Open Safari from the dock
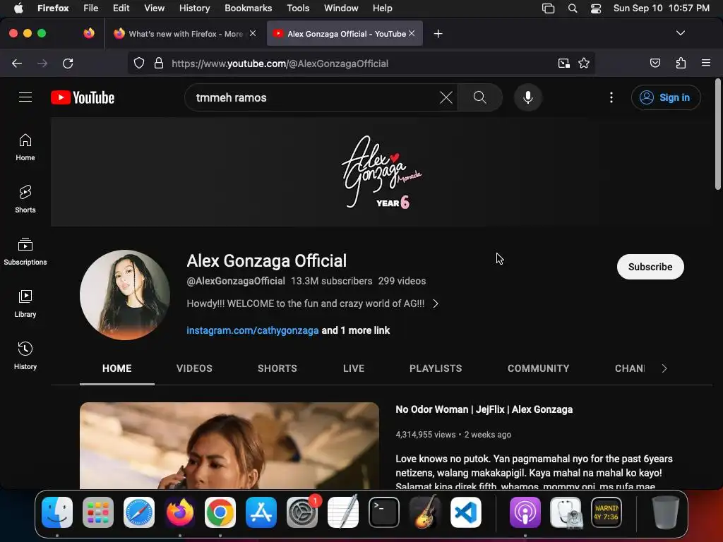 (x=139, y=512)
